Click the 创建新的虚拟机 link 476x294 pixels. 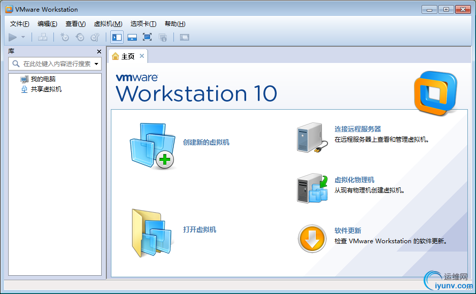click(x=206, y=143)
